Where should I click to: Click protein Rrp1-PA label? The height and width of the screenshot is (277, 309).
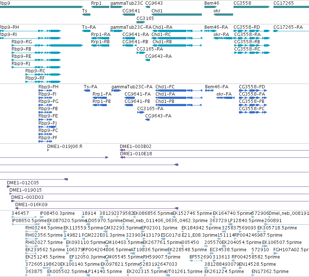[102, 94]
